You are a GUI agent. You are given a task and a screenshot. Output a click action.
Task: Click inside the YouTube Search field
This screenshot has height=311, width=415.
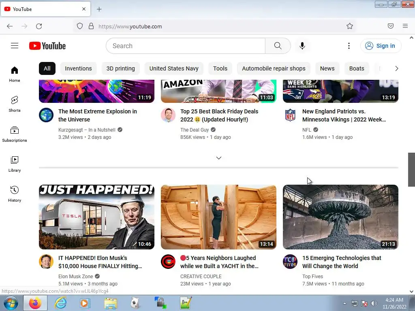(186, 46)
